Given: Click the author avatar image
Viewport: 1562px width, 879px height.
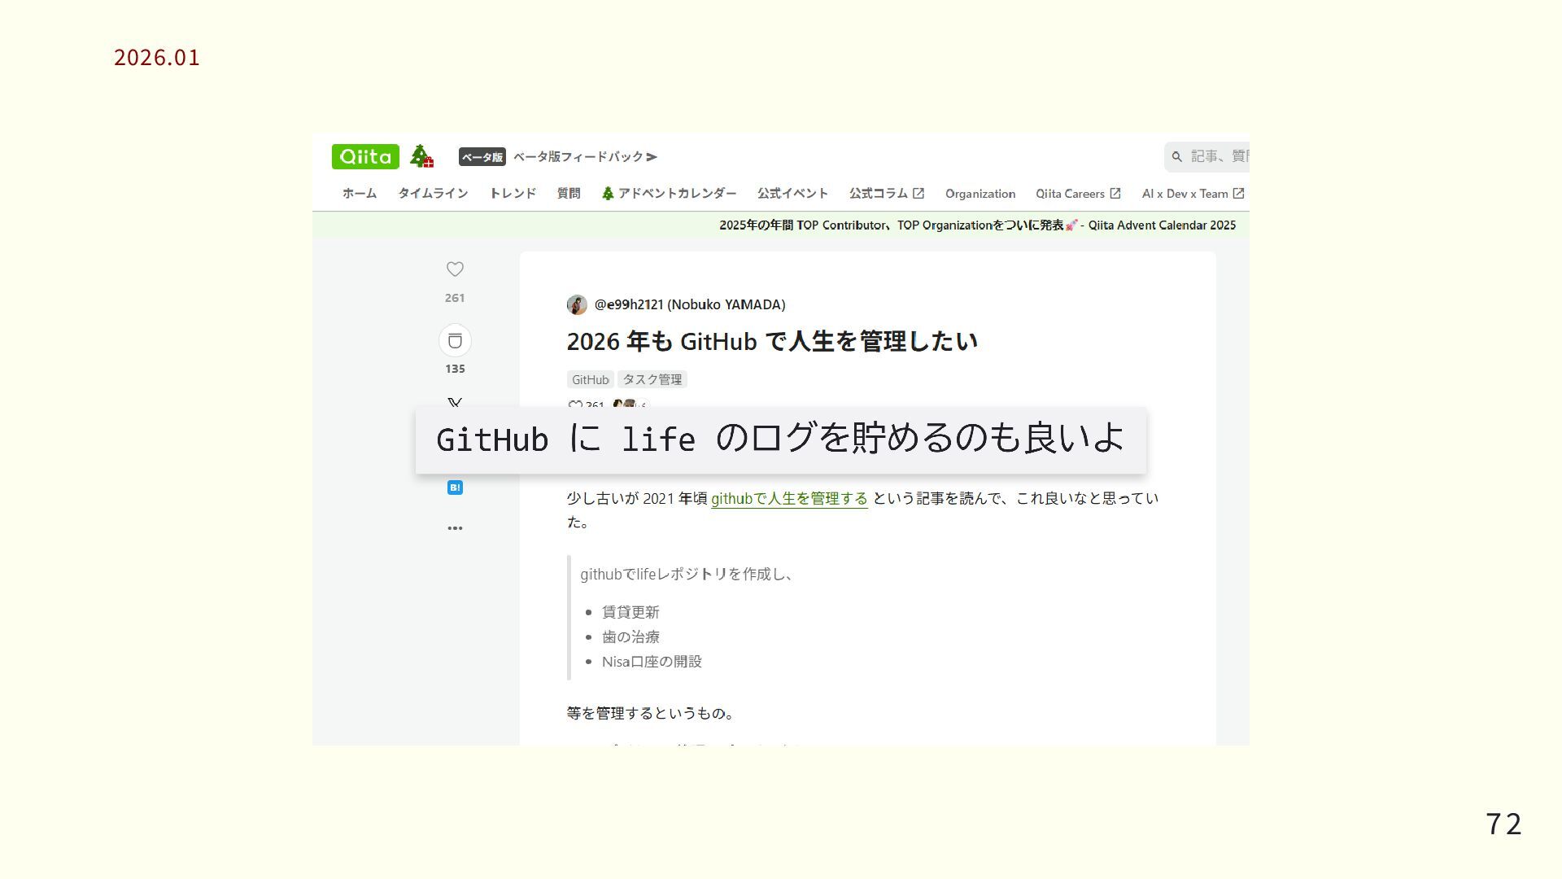Looking at the screenshot, I should [x=577, y=304].
